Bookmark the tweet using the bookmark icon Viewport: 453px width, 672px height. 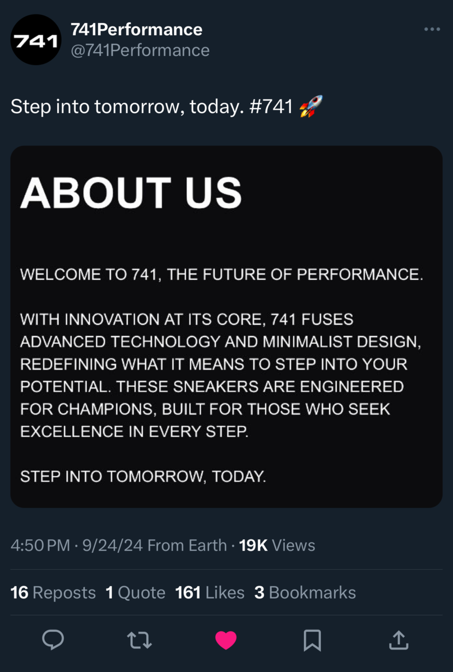(x=312, y=640)
